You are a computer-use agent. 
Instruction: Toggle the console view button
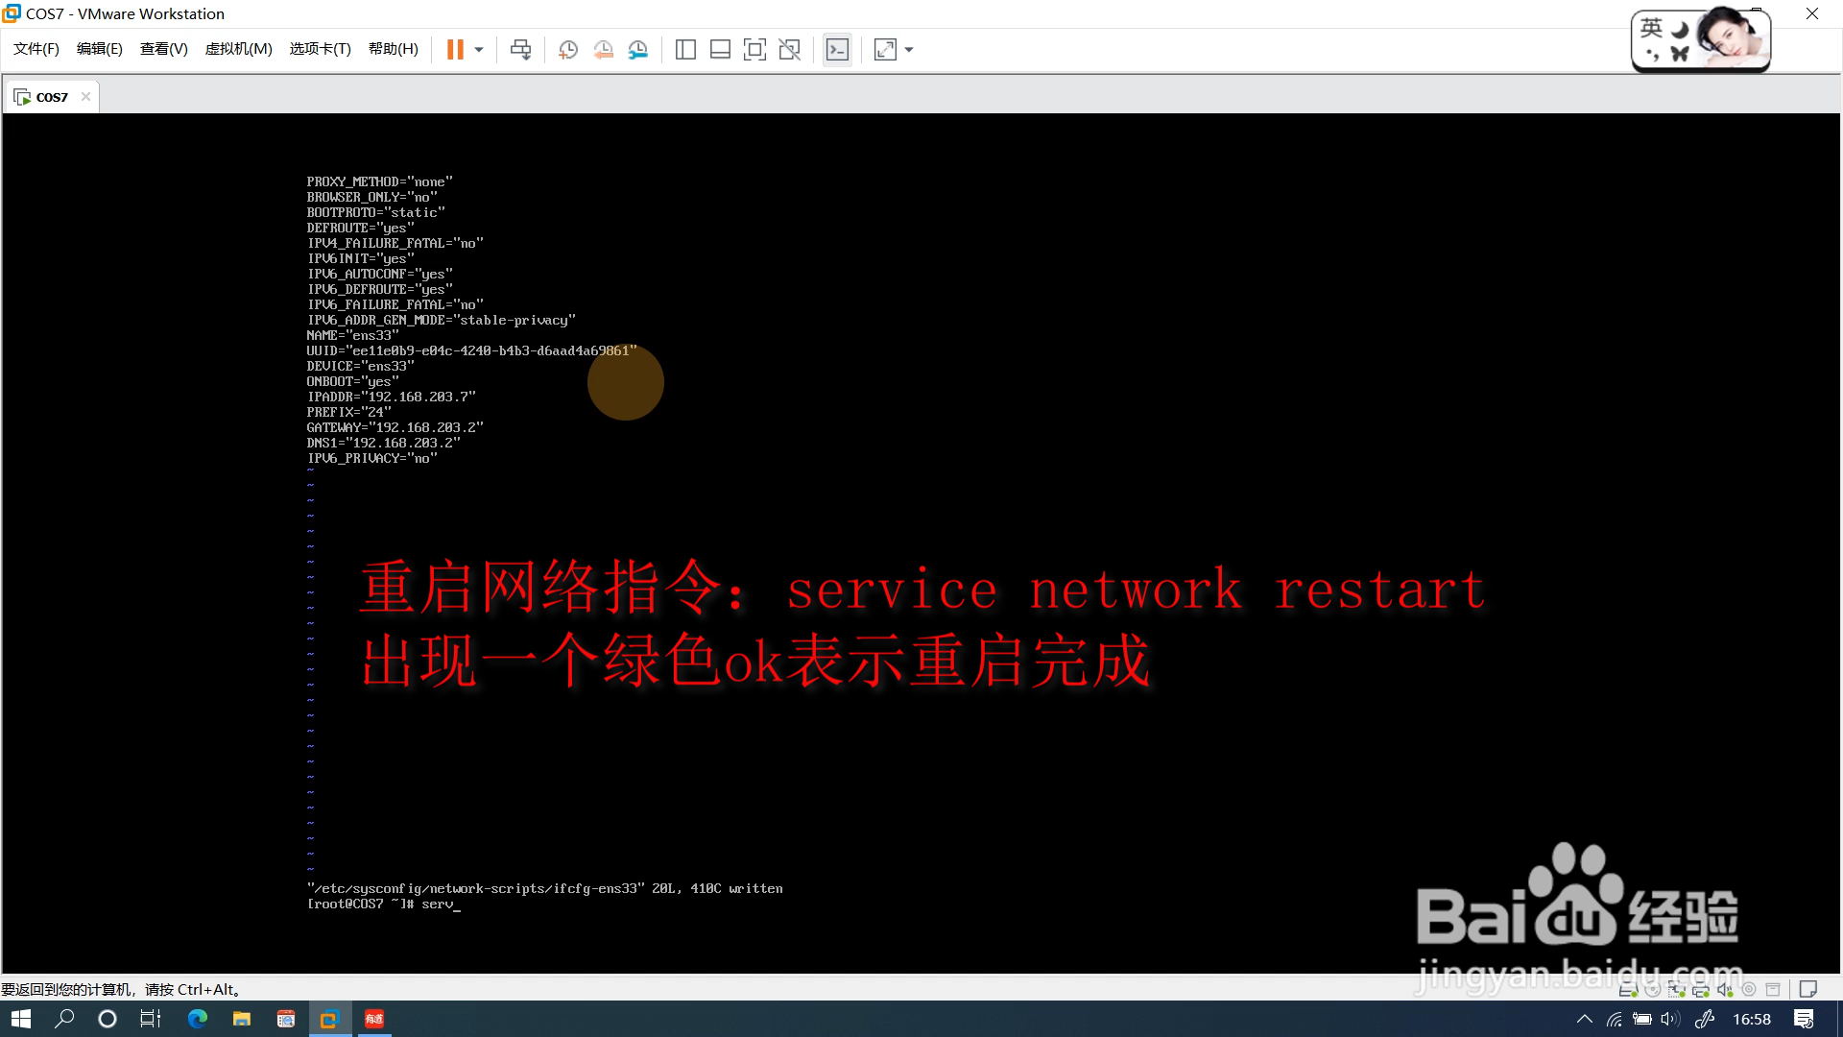837,49
